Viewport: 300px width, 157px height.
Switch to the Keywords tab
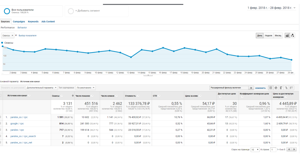pyautogui.click(x=33, y=22)
